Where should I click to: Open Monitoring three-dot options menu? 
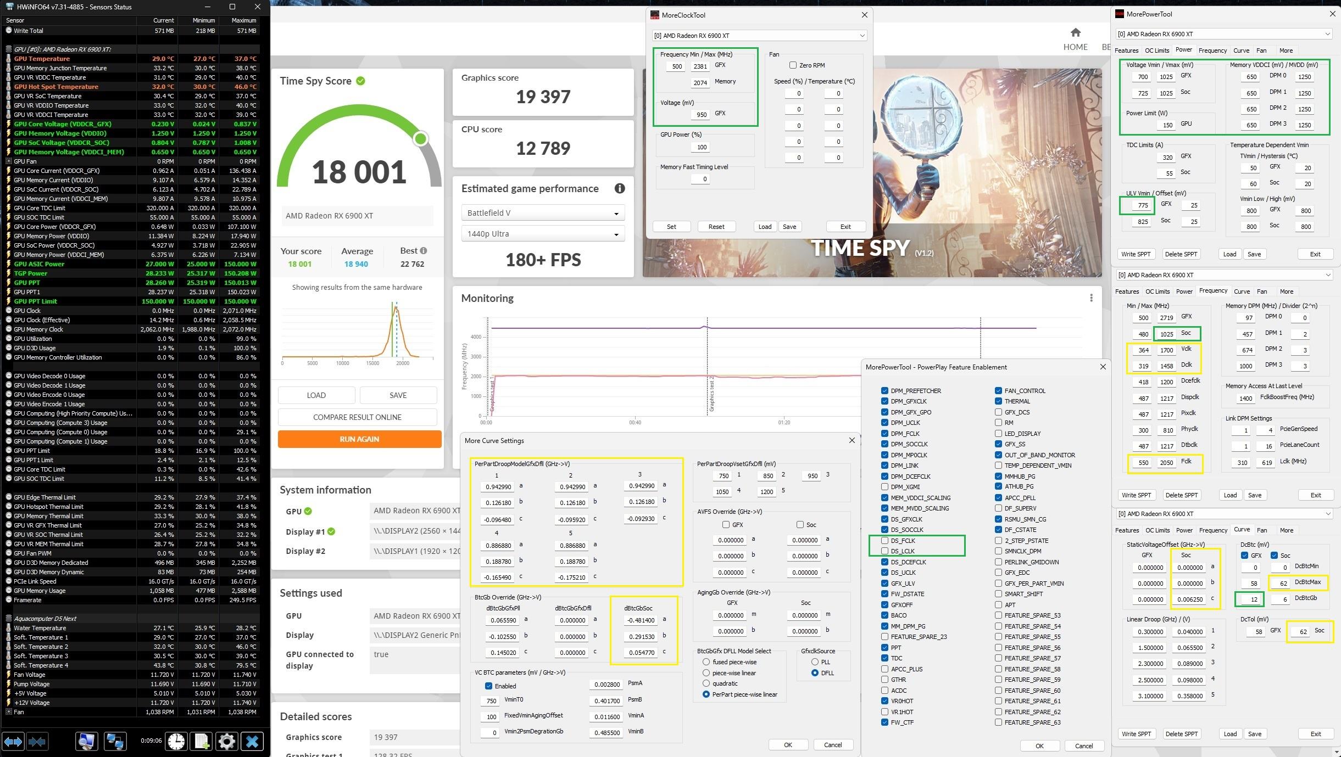point(1091,298)
